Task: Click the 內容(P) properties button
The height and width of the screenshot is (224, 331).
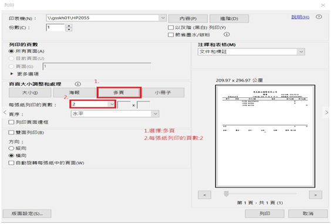Action: [x=188, y=19]
